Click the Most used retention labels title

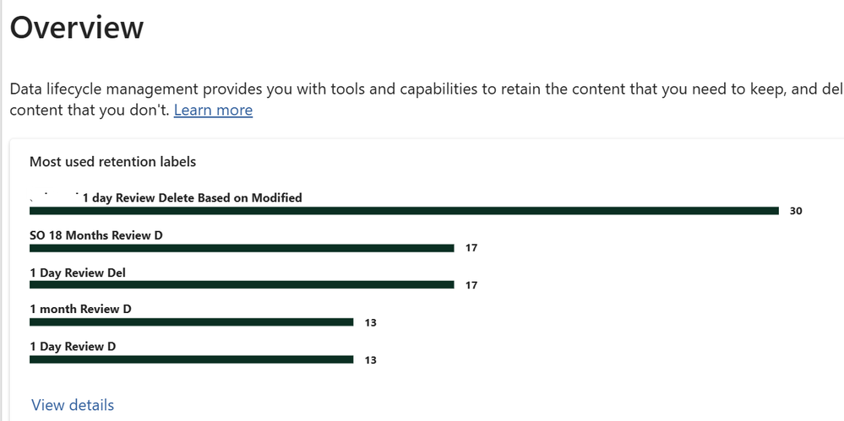pyautogui.click(x=112, y=162)
